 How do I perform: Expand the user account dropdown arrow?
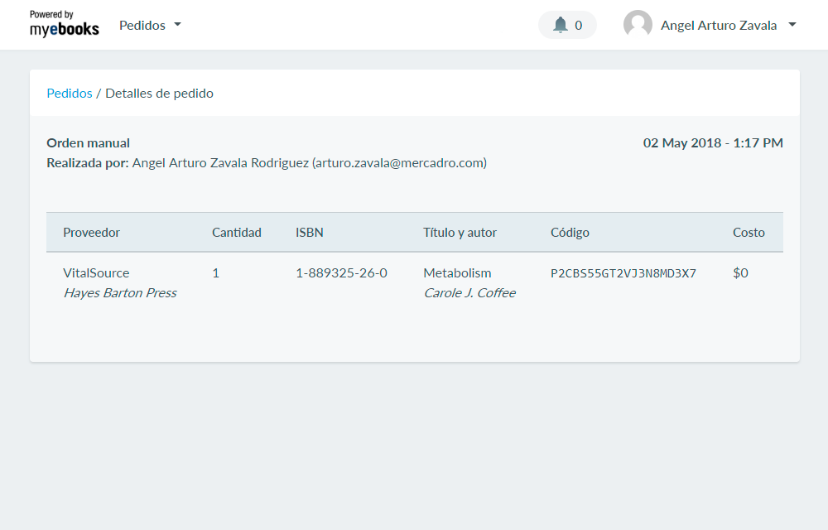tap(792, 25)
